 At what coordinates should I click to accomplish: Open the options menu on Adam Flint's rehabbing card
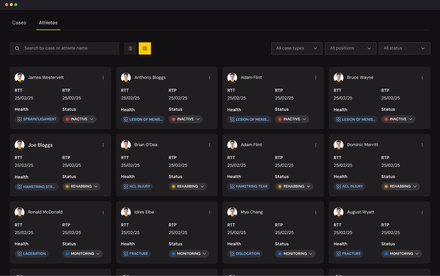pos(316,145)
